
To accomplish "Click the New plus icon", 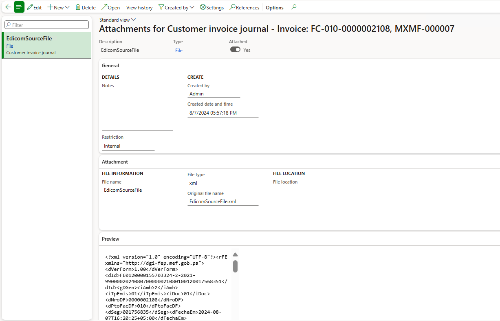I will (x=51, y=7).
